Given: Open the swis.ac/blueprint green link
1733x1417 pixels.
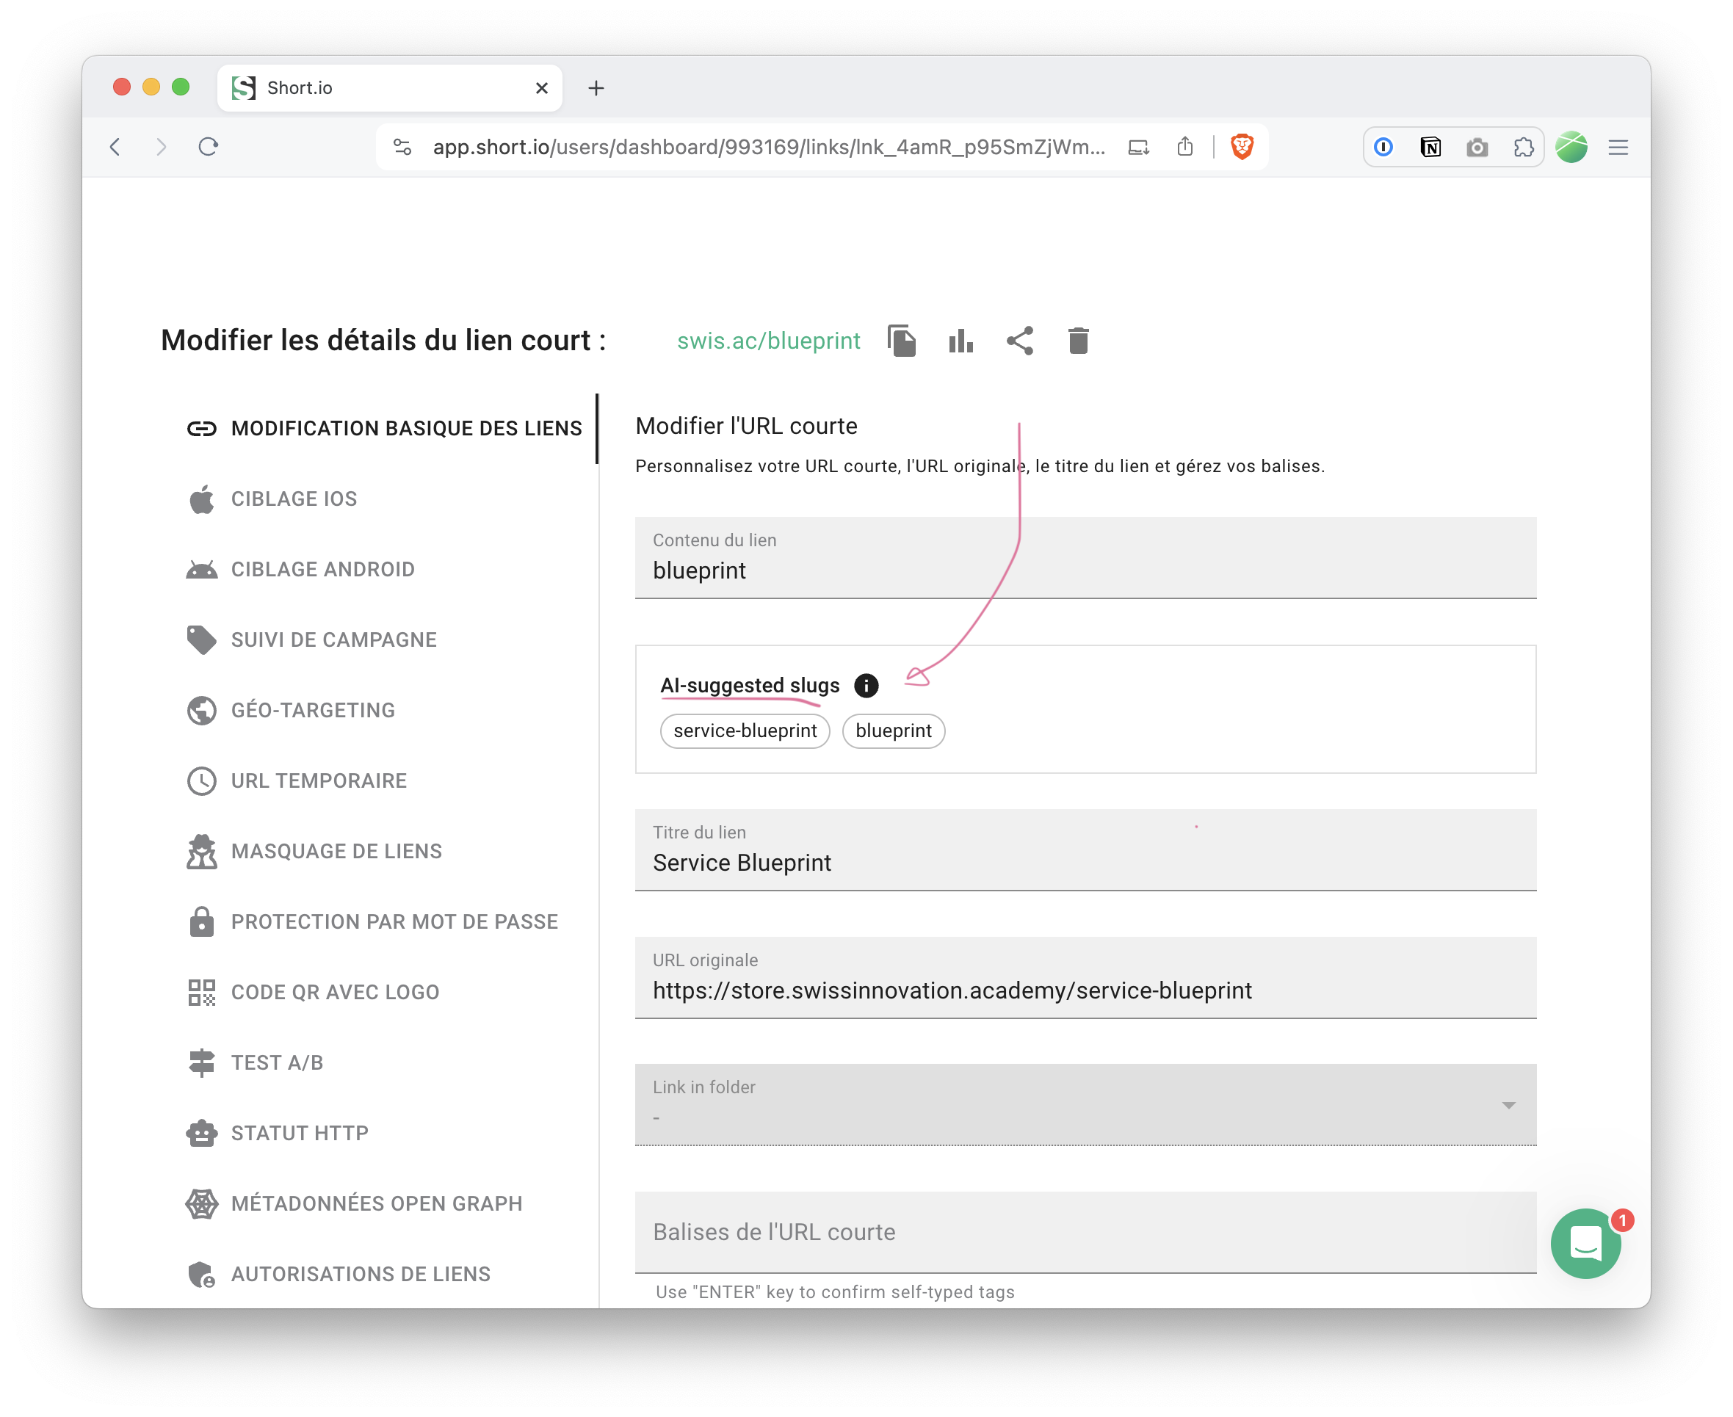Looking at the screenshot, I should [768, 341].
